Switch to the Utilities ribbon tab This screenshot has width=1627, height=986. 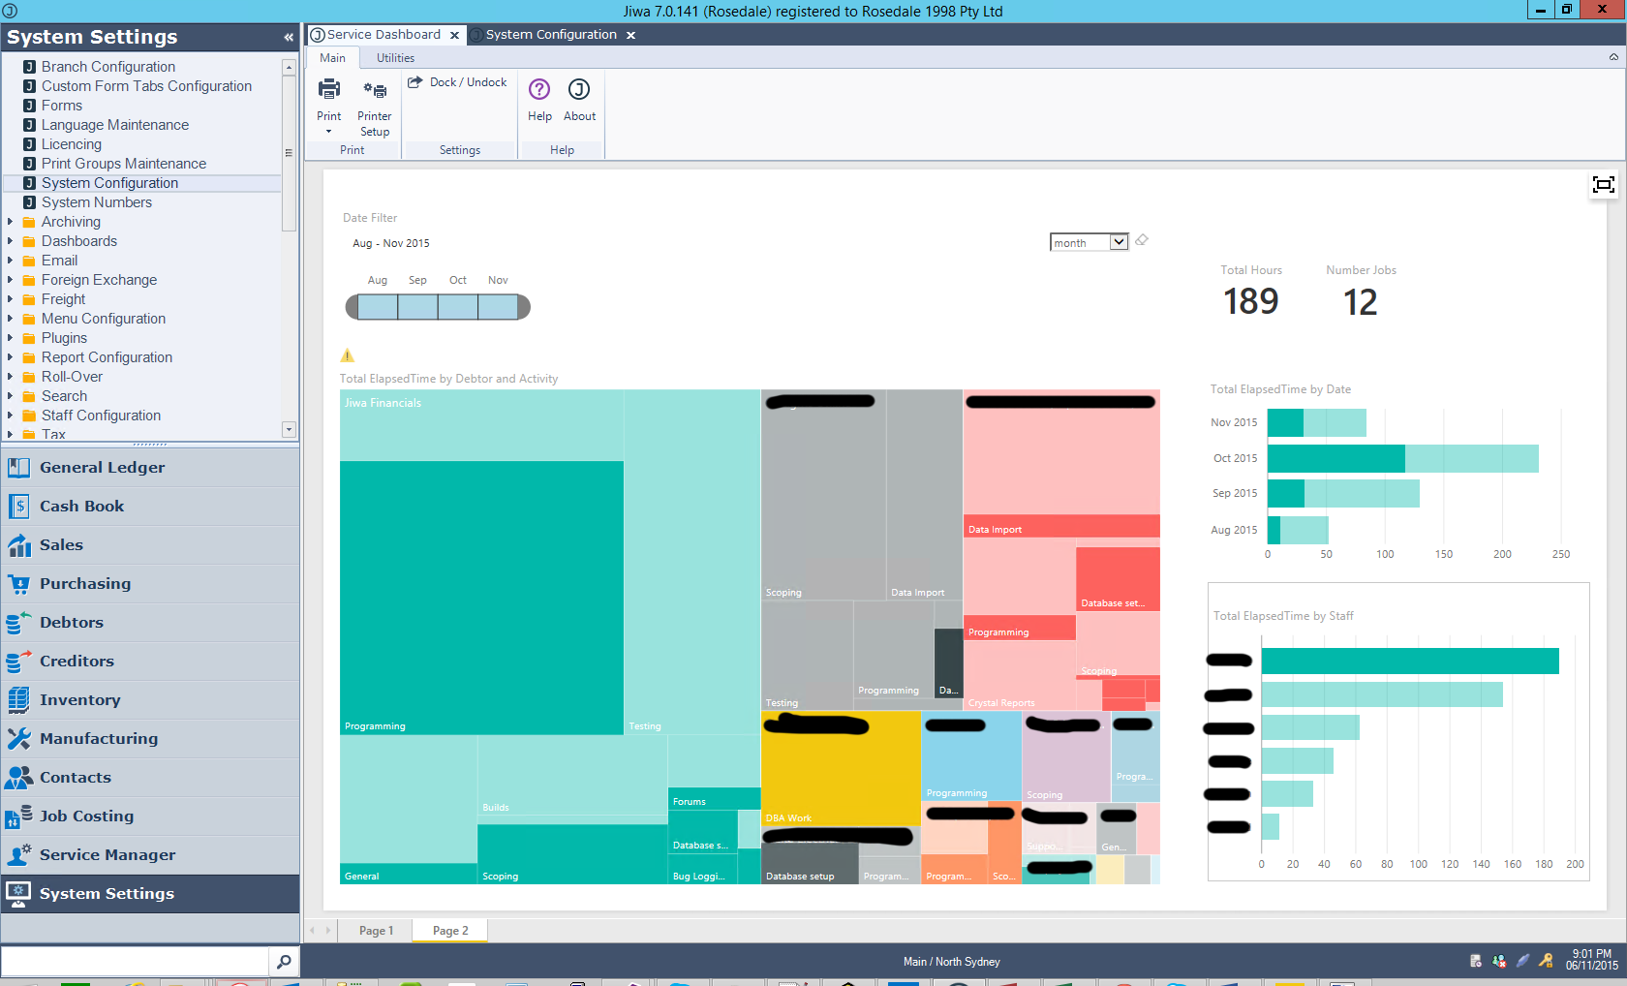(x=395, y=58)
